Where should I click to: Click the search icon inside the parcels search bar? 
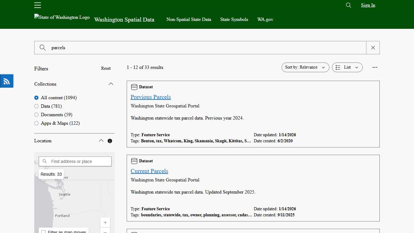[42, 48]
